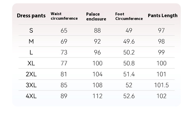Click palace enclosure value 112
This screenshot has width=193, height=113.
(x=97, y=96)
